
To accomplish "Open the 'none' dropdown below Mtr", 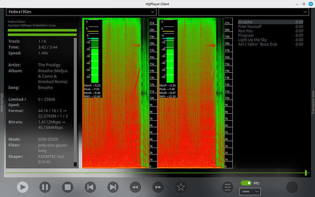I will pyautogui.click(x=250, y=192).
